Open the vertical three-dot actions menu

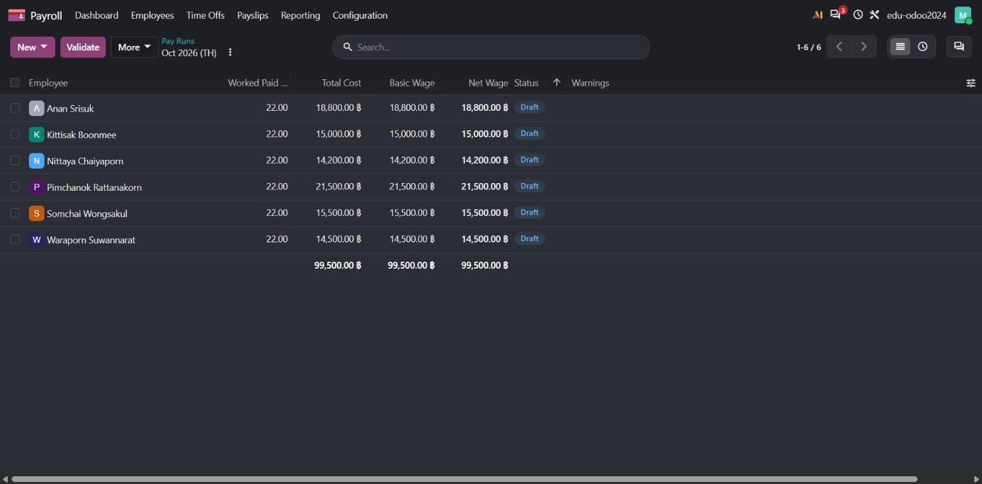pos(230,52)
